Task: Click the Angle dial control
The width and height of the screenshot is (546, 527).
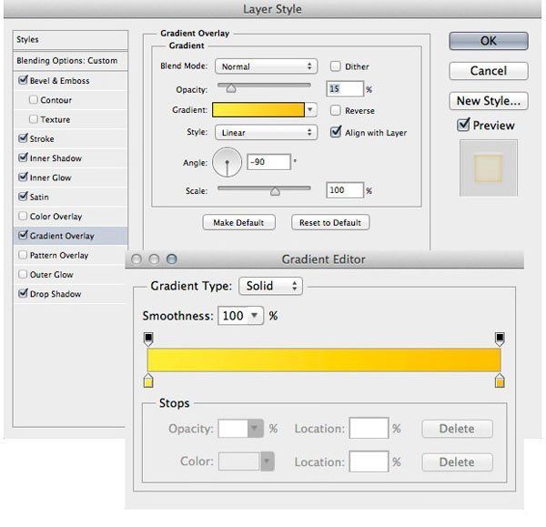Action: (x=227, y=162)
